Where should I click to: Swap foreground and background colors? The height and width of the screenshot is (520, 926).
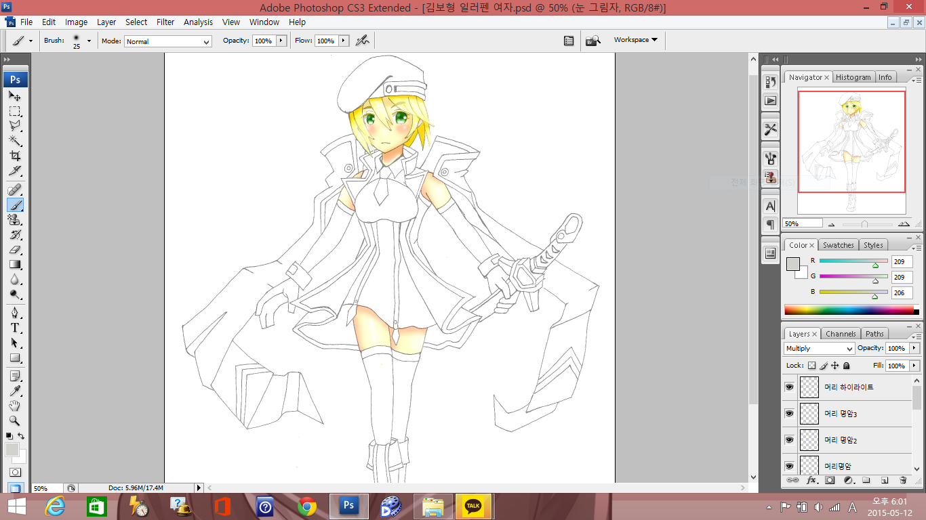pos(21,436)
